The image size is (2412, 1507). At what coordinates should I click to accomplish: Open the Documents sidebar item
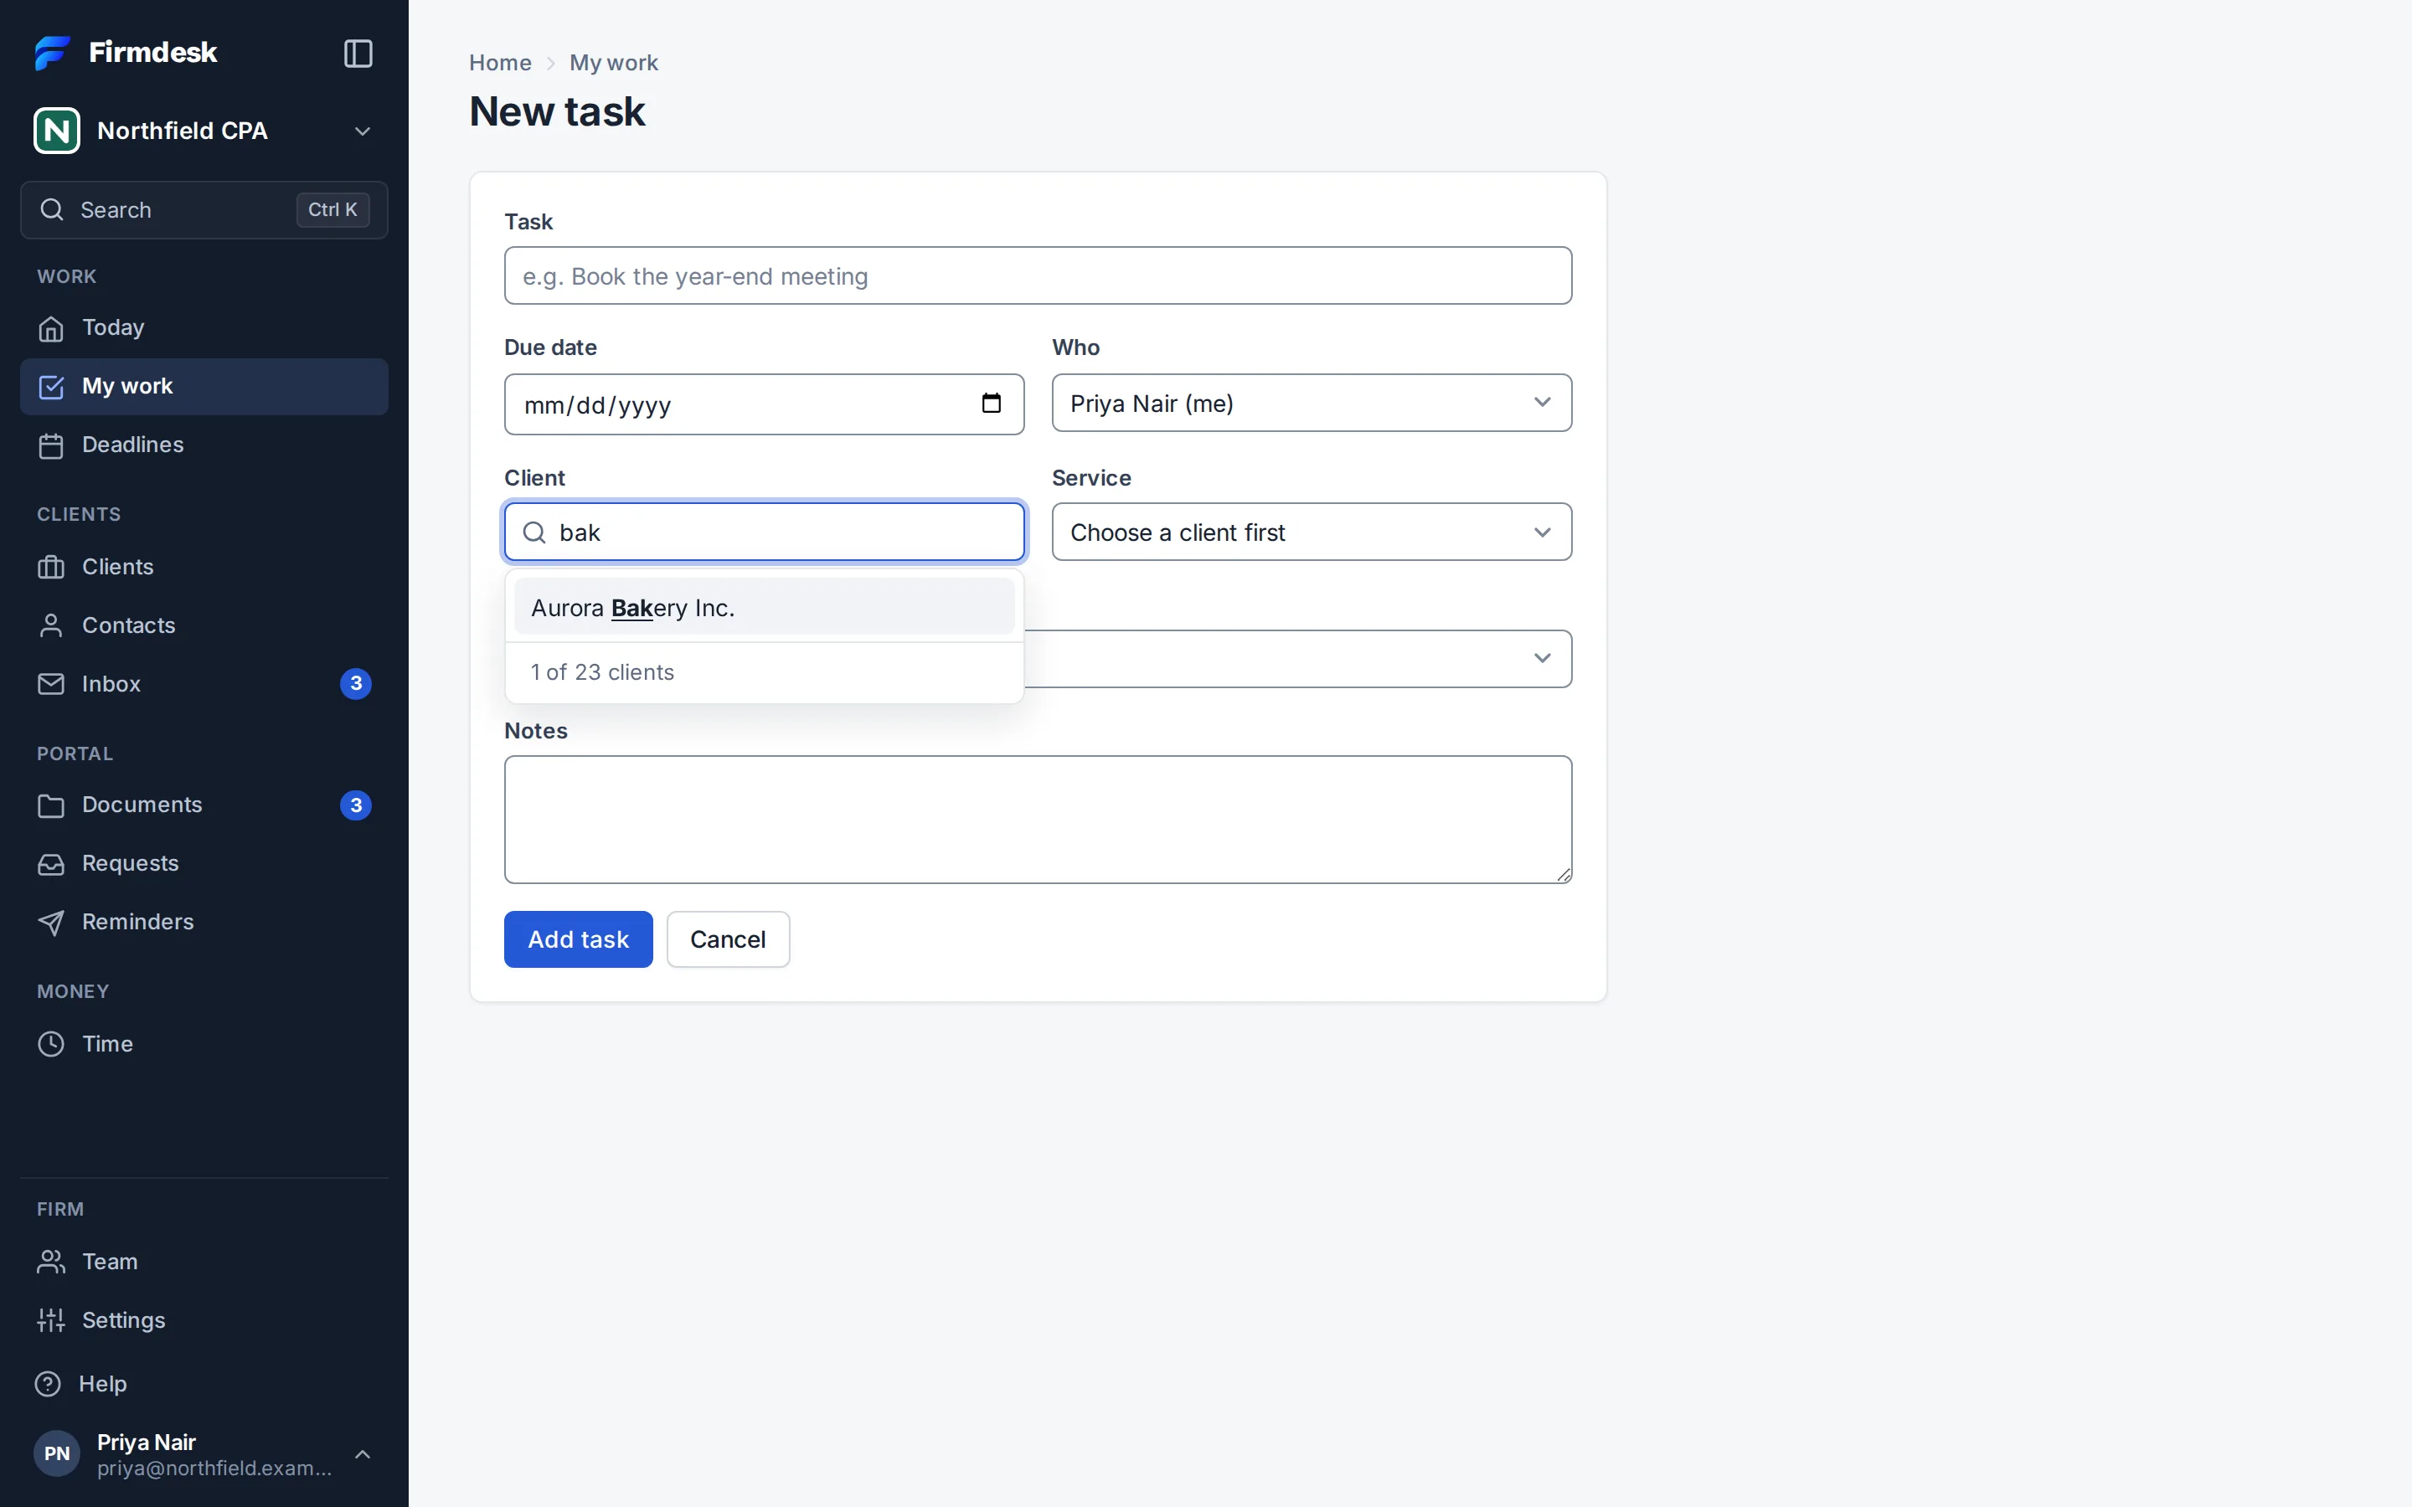tap(204, 805)
